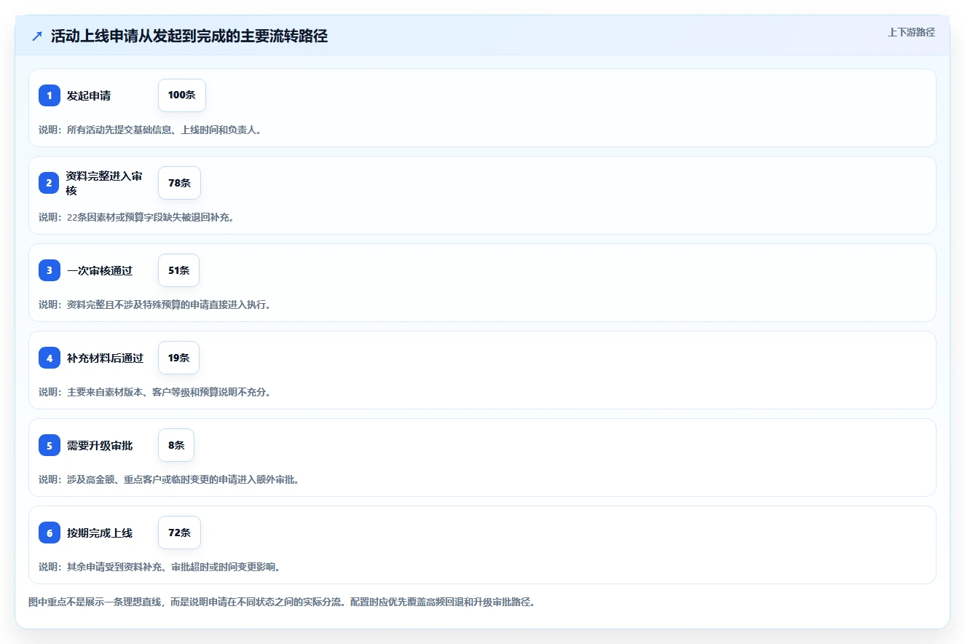Select step number badge 1
965x644 pixels.
coord(50,95)
